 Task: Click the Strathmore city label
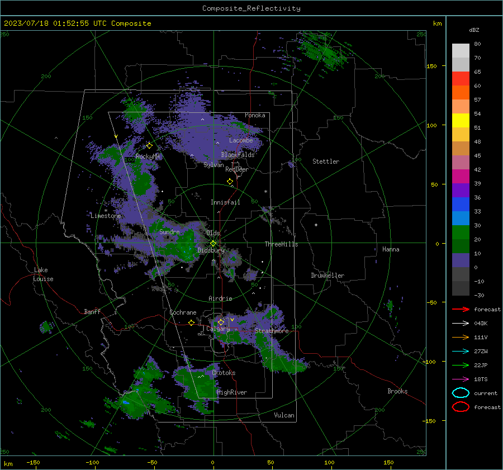[272, 330]
